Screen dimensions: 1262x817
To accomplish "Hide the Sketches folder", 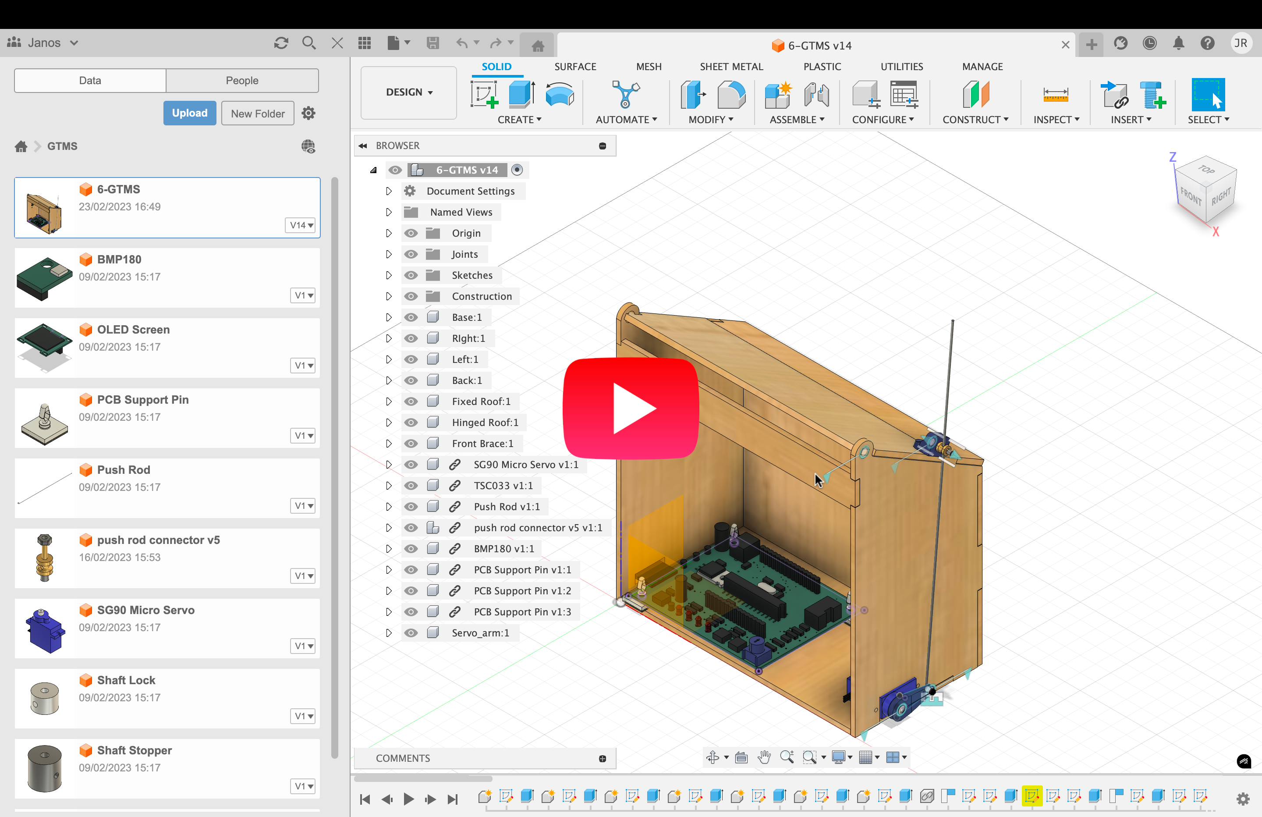I will [411, 275].
